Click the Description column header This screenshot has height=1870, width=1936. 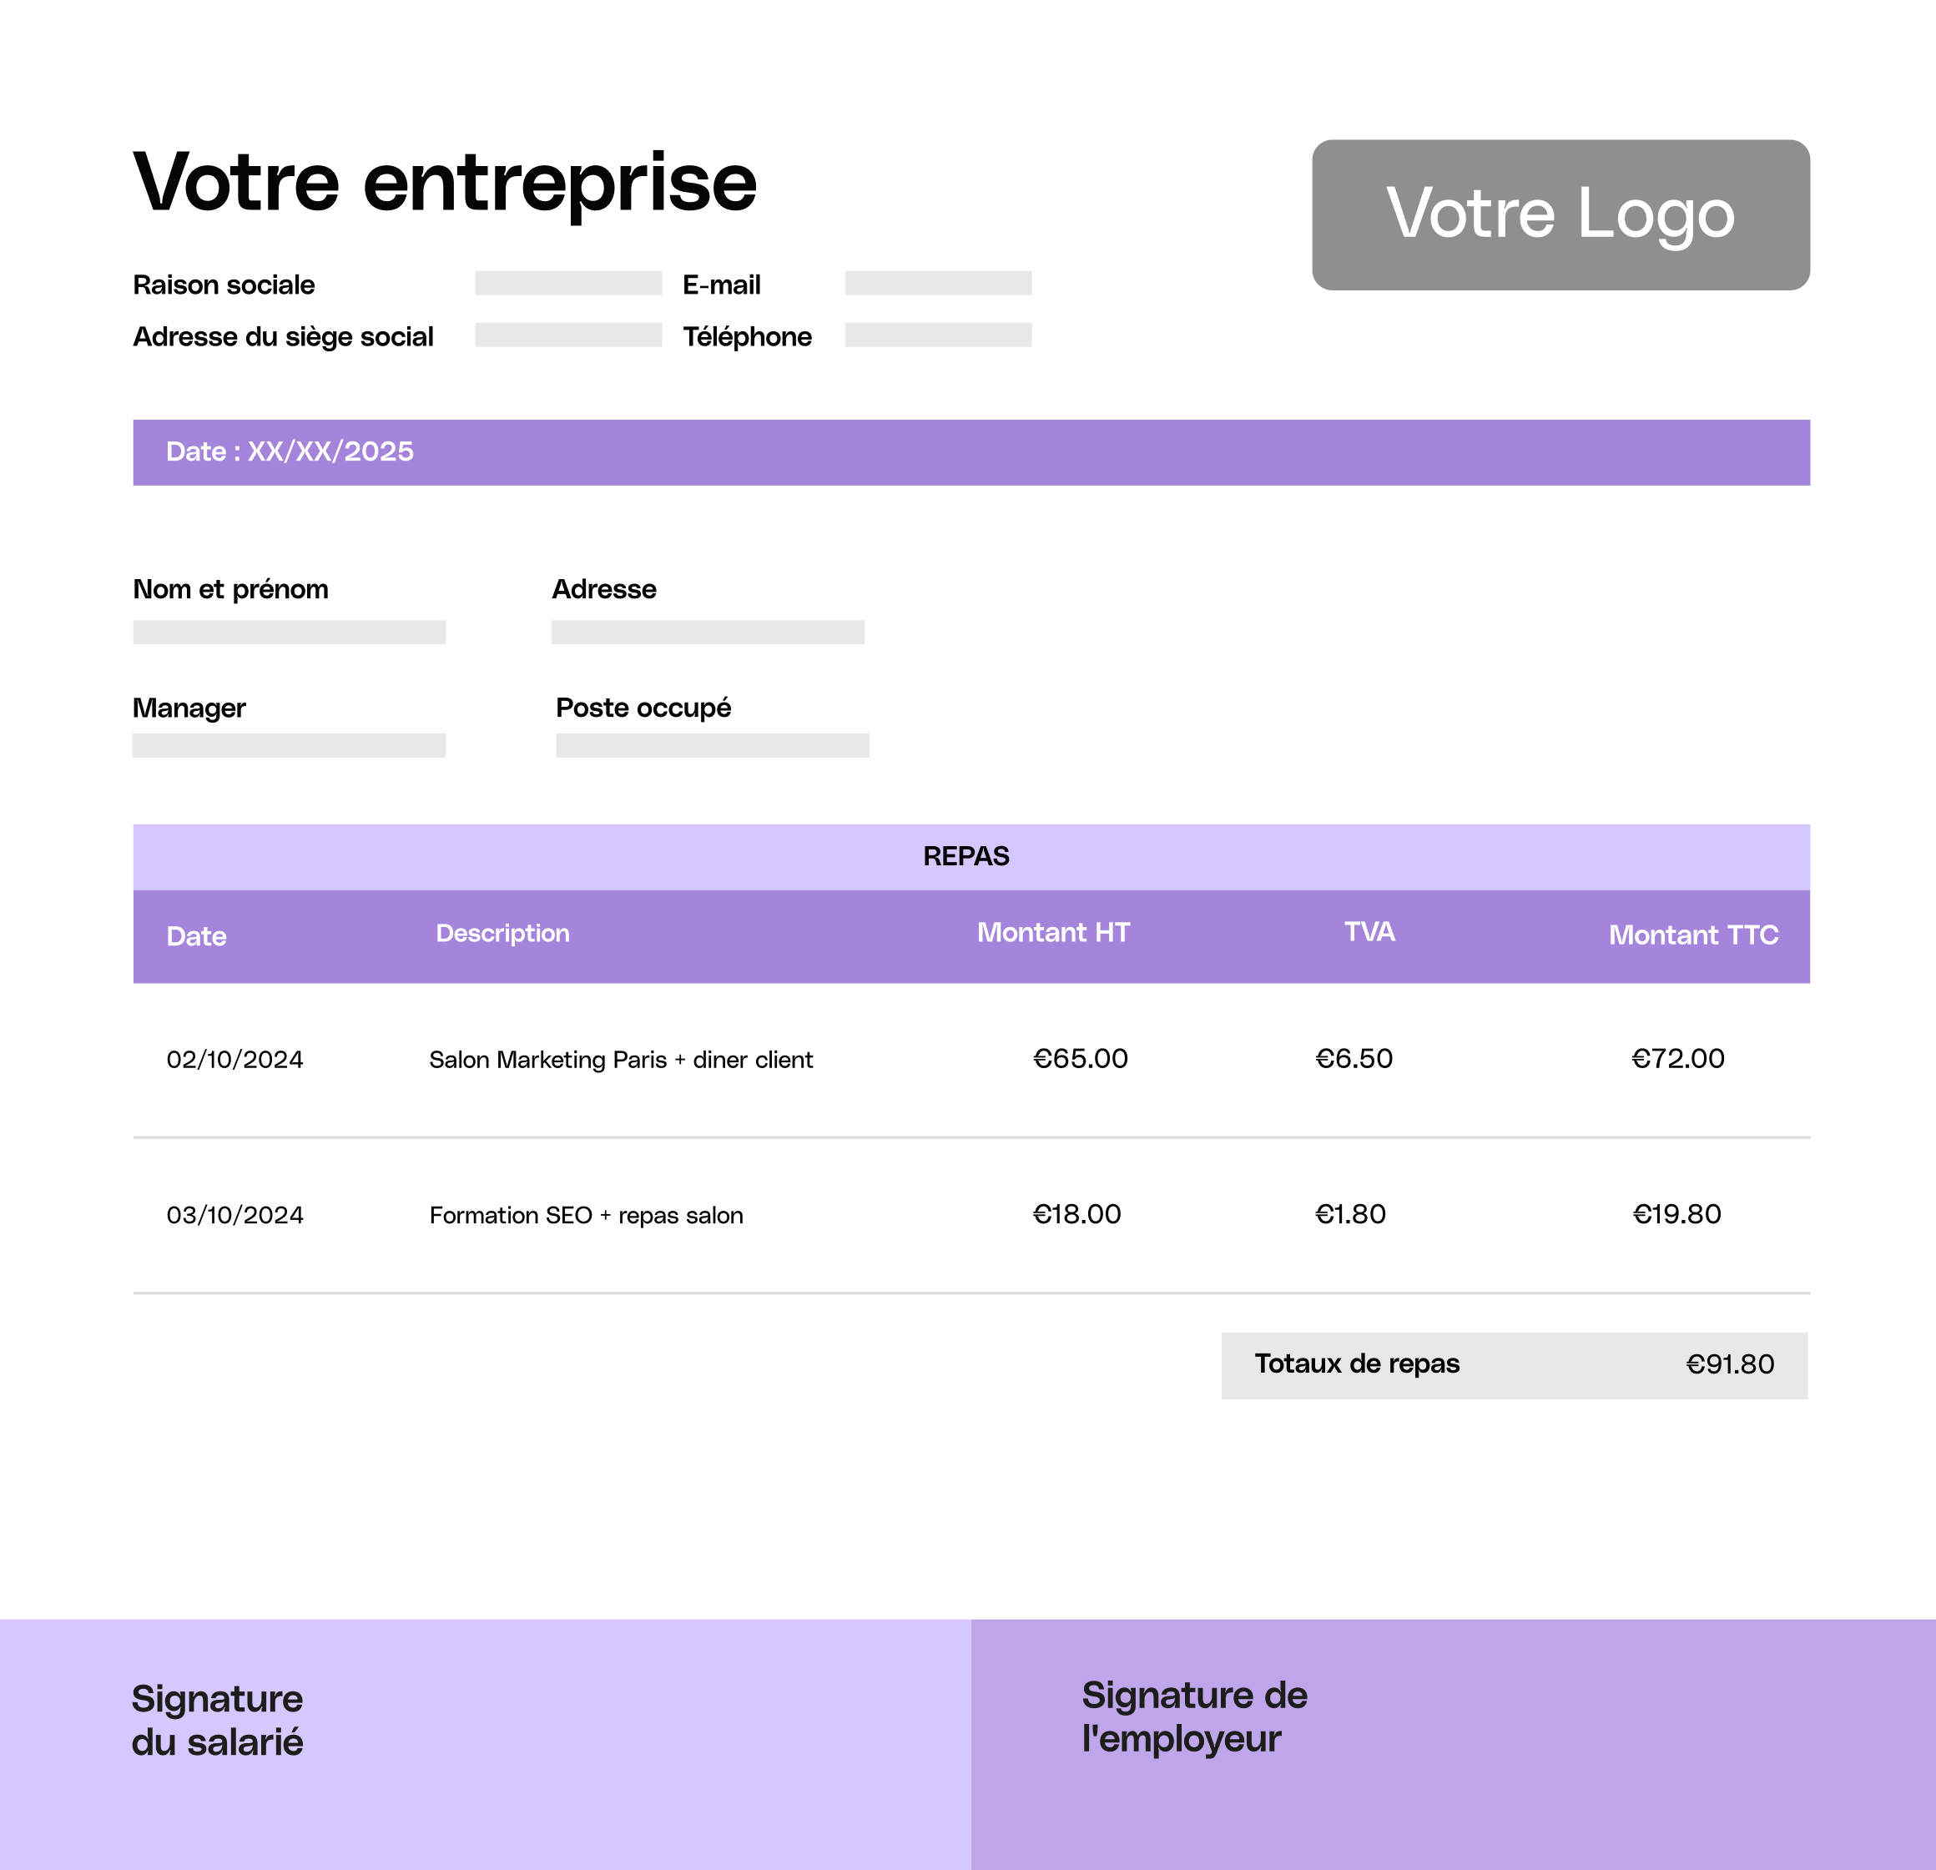point(502,934)
